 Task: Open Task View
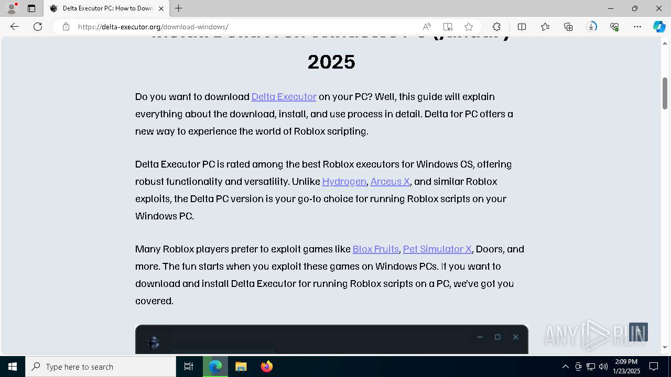click(189, 367)
